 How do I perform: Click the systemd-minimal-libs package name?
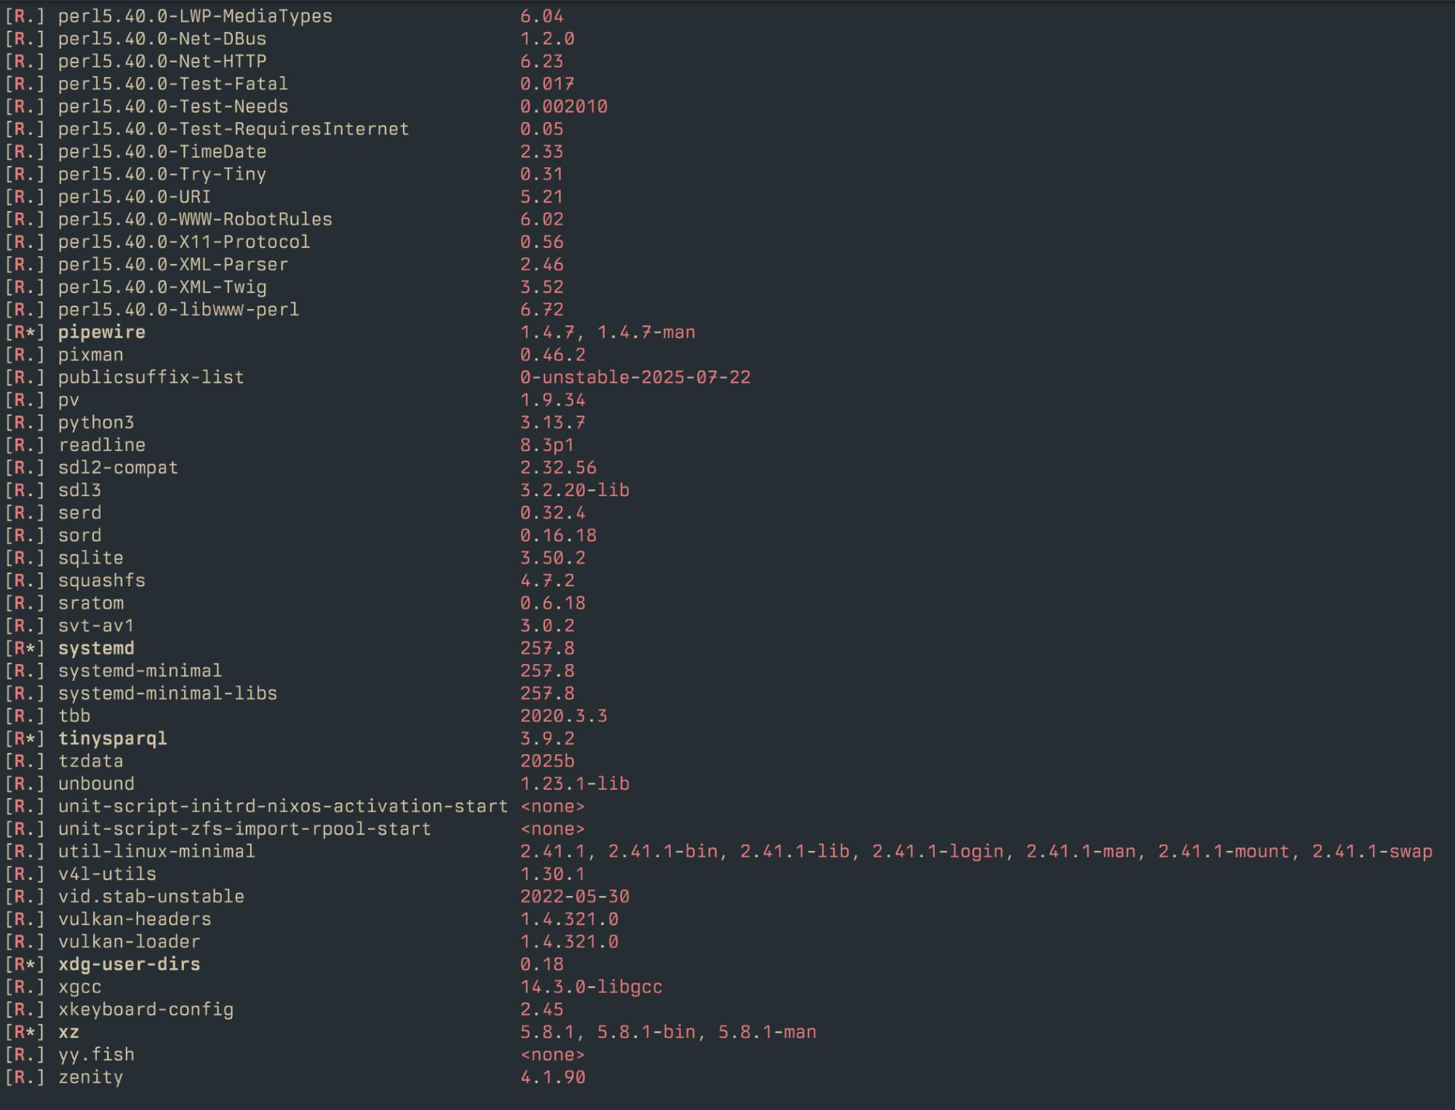coord(167,693)
